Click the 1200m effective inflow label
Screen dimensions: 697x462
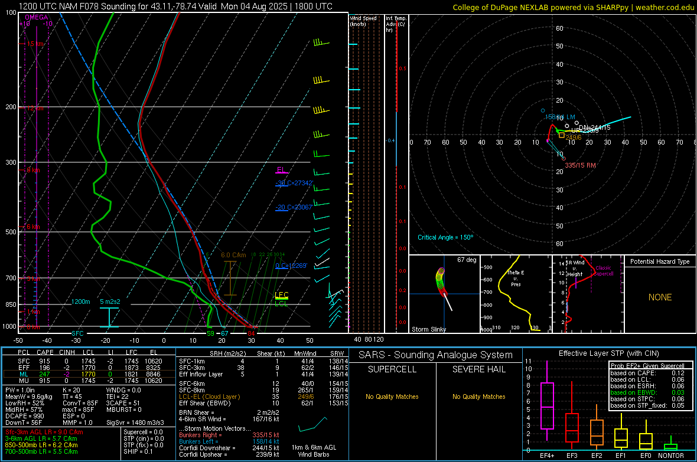[80, 302]
